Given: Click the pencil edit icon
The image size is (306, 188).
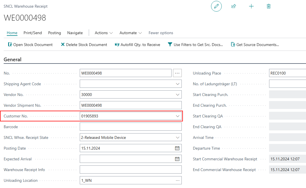Looking at the screenshot, I should (216, 6).
